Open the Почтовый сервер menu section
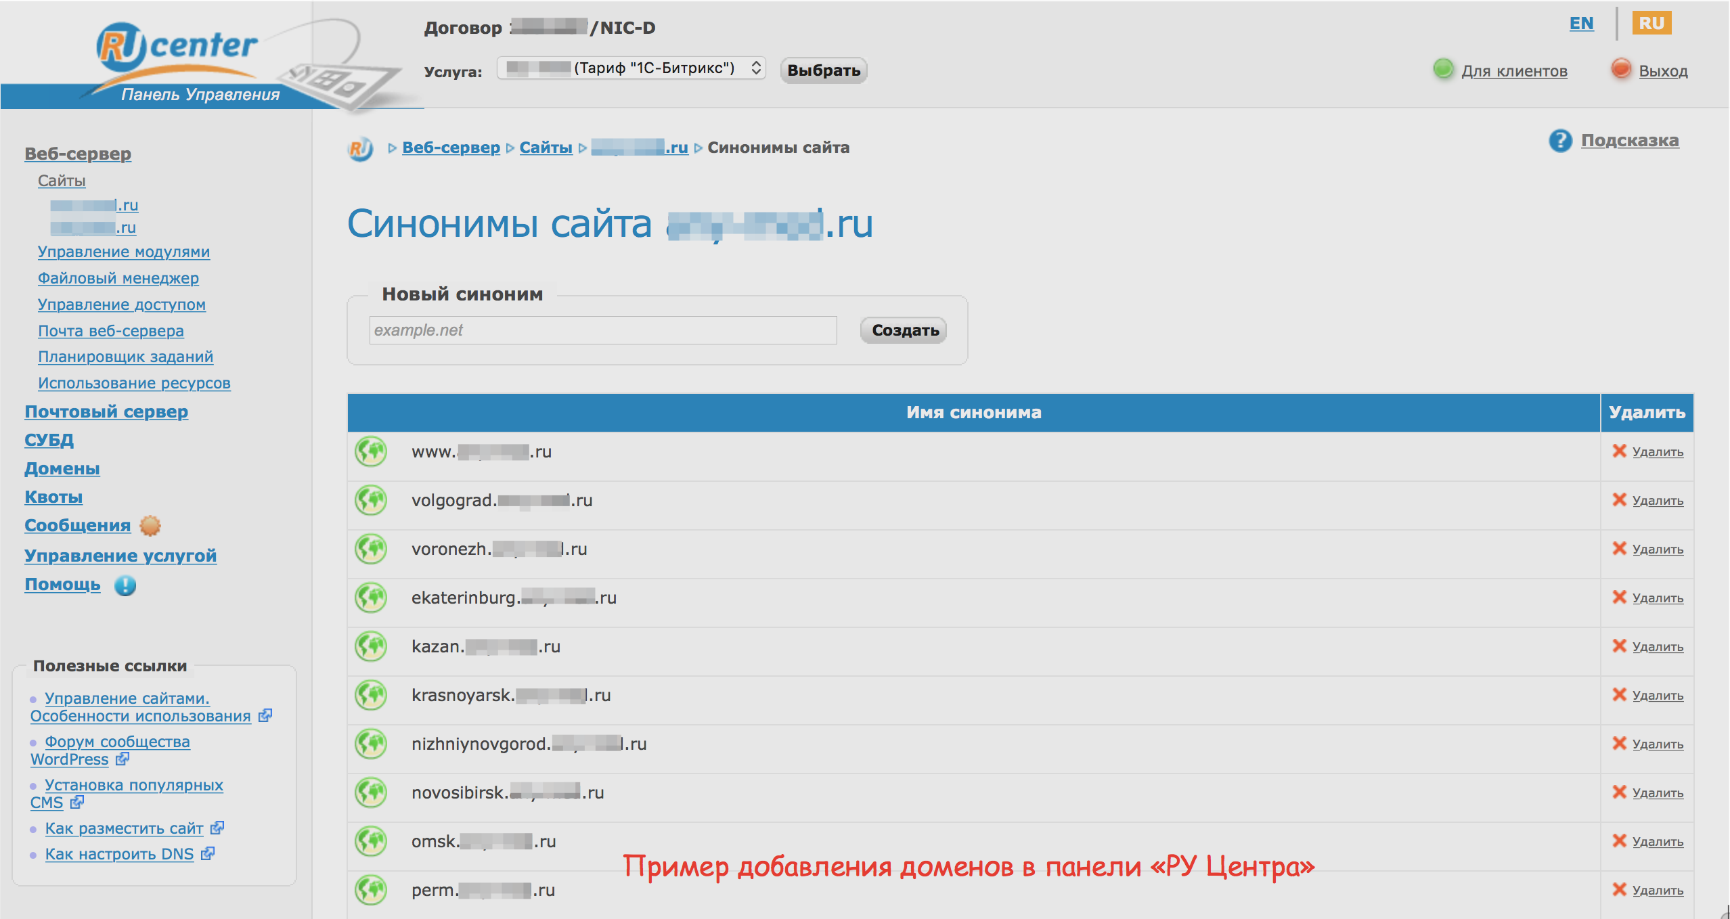The image size is (1730, 919). (x=106, y=411)
